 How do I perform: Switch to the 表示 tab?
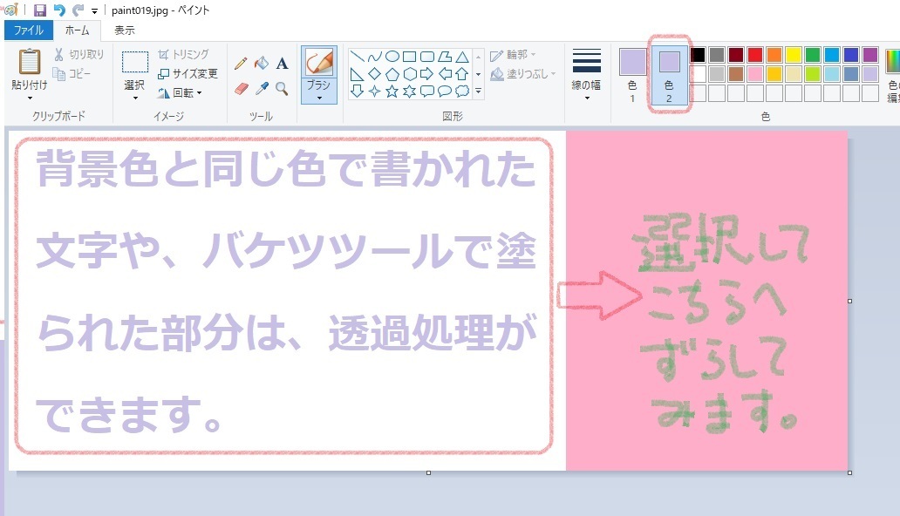(125, 31)
